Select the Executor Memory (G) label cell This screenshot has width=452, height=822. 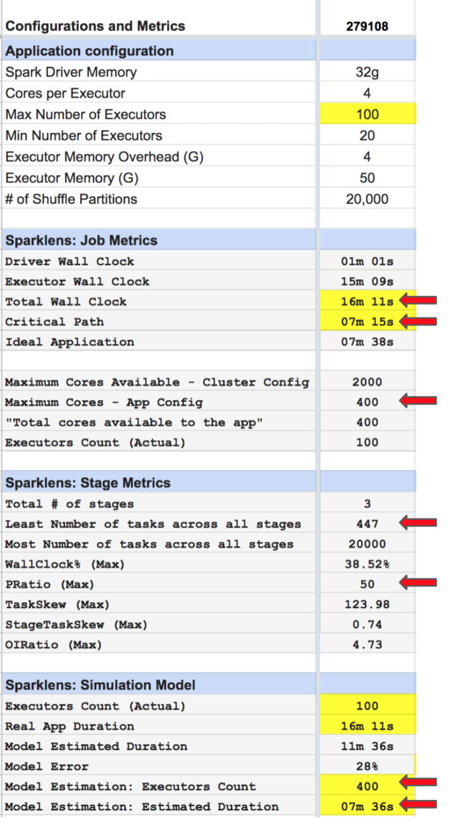pos(159,178)
